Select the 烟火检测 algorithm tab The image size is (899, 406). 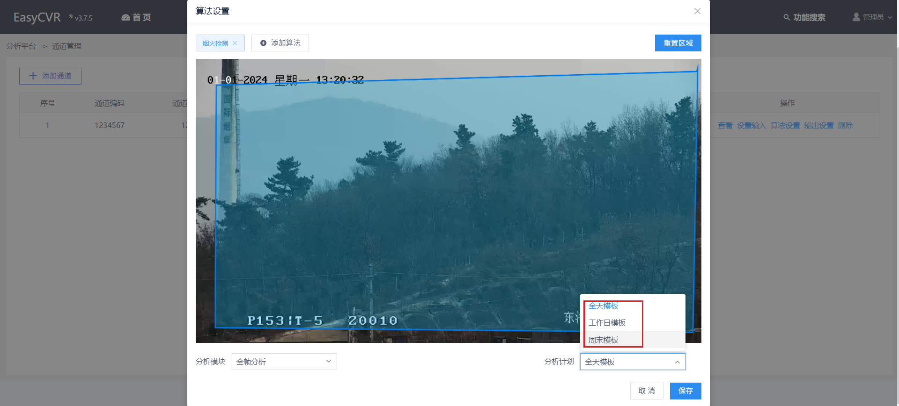point(215,43)
